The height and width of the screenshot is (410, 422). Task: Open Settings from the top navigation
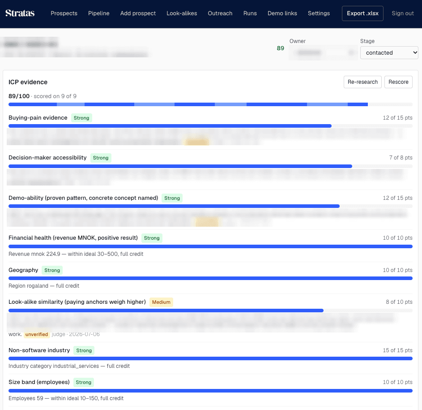(x=319, y=13)
